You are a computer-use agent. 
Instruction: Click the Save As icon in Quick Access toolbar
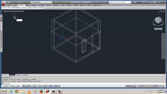(17, 2)
